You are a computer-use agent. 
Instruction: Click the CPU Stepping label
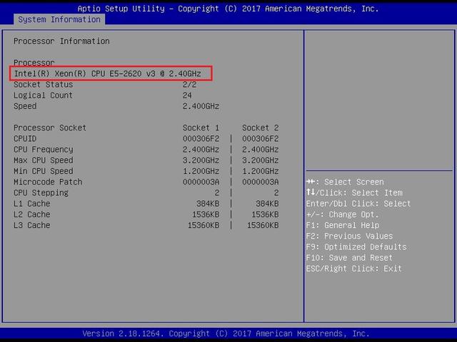point(41,192)
